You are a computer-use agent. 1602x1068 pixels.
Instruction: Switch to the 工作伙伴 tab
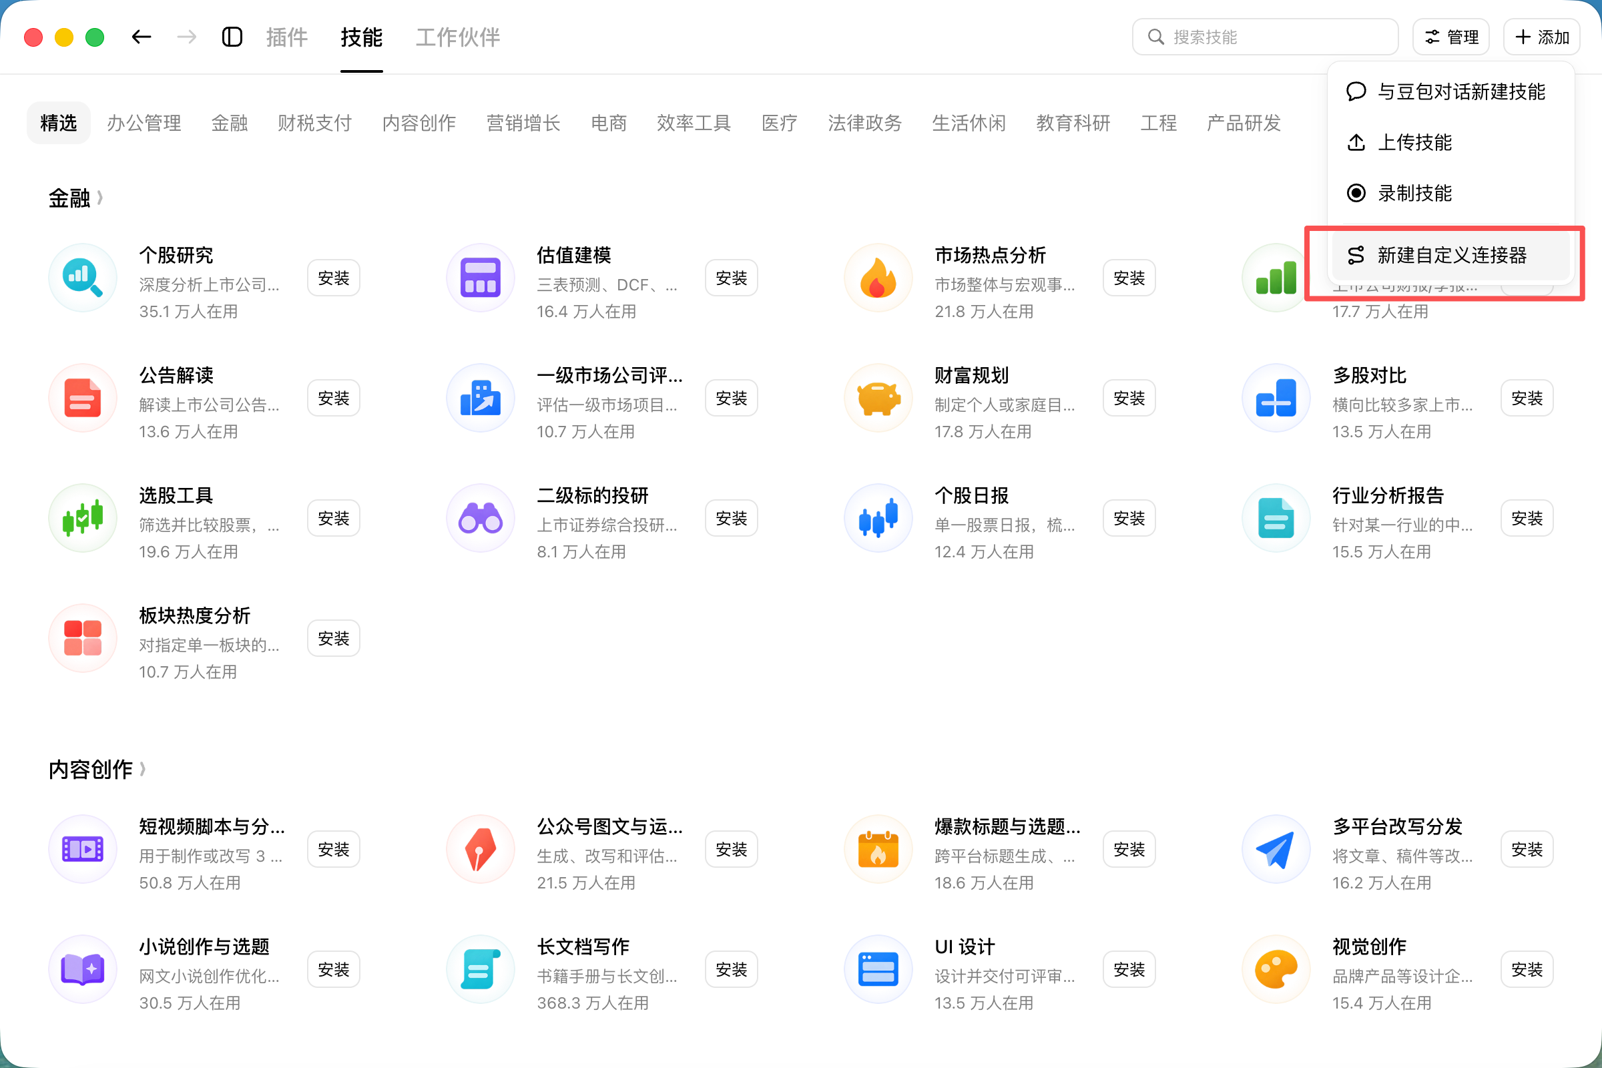tap(458, 37)
